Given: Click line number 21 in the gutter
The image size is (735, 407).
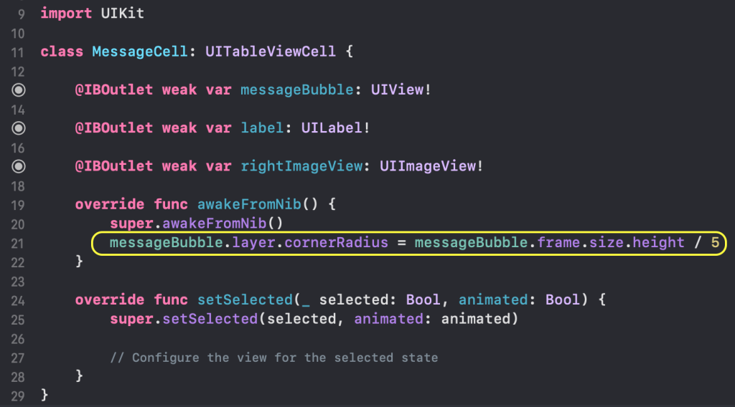Looking at the screenshot, I should point(19,242).
